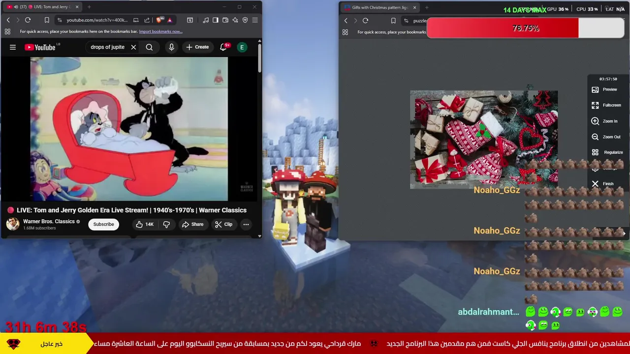Click the youtube.com address bar URL
The image size is (630, 354).
click(97, 20)
